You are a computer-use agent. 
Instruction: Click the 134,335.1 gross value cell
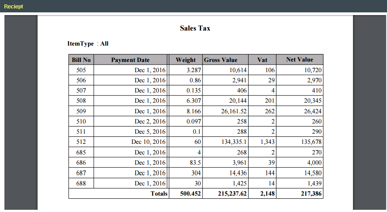coord(234,142)
